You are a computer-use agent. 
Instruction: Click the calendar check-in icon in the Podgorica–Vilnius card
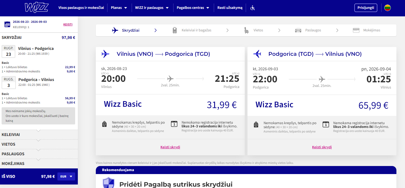pyautogui.click(x=326, y=124)
